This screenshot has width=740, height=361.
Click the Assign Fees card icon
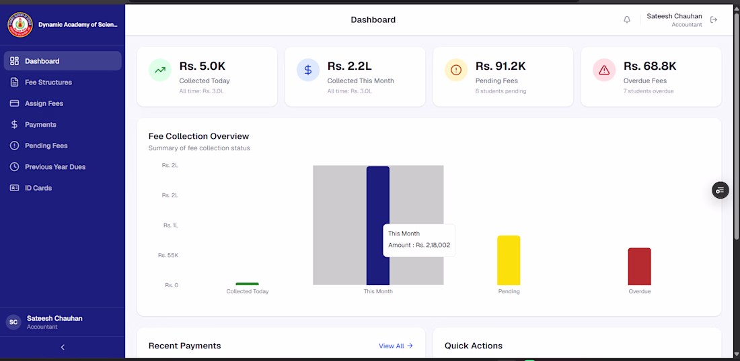tap(14, 103)
